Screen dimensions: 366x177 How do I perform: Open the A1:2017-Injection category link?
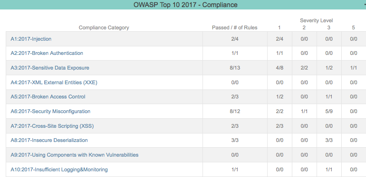click(x=31, y=39)
